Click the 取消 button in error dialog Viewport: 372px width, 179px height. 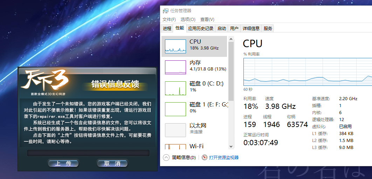(112, 163)
